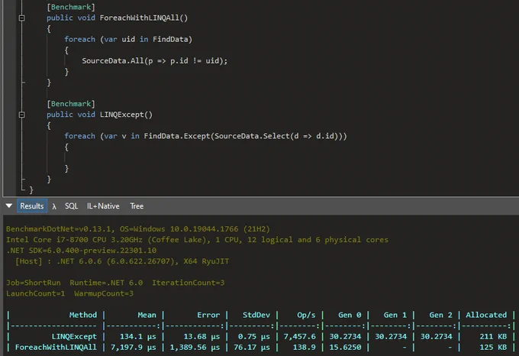
Task: Click FindData.Except in the foreach statement
Action: [177, 136]
